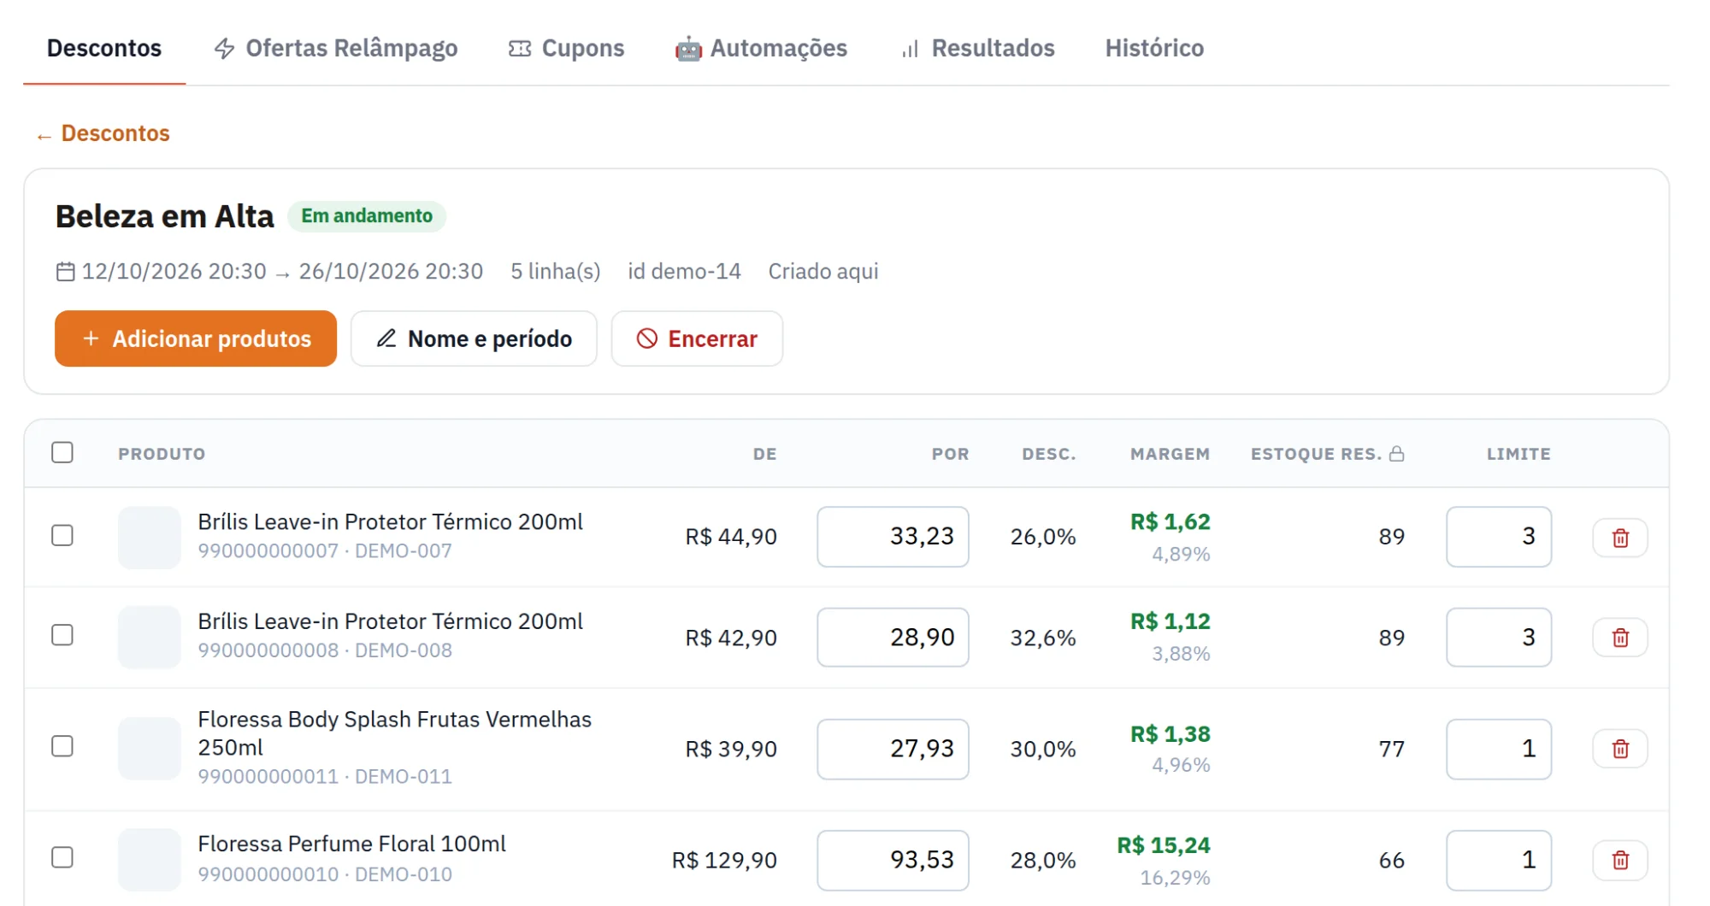Click the back arrow before Descontos
The image size is (1710, 906).
coord(44,135)
